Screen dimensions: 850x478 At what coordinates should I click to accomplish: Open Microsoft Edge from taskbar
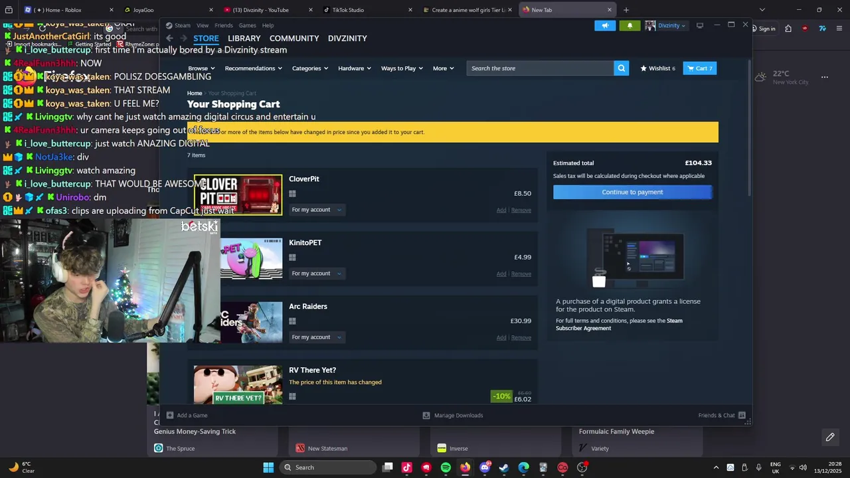[x=524, y=467]
